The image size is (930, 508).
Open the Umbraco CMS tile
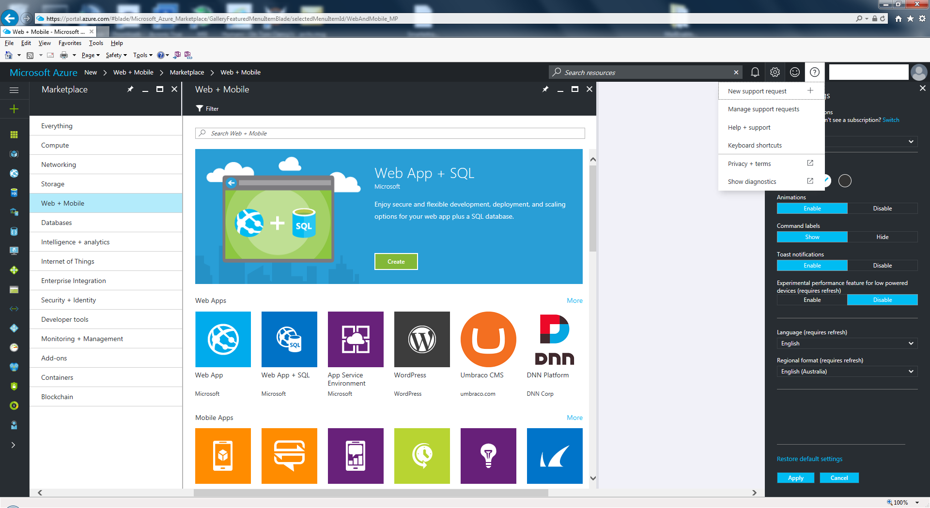point(488,339)
